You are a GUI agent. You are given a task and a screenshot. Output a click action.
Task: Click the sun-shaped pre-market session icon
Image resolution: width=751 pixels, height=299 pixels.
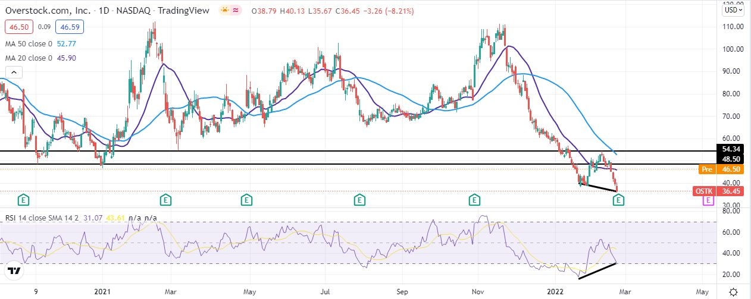(x=226, y=11)
